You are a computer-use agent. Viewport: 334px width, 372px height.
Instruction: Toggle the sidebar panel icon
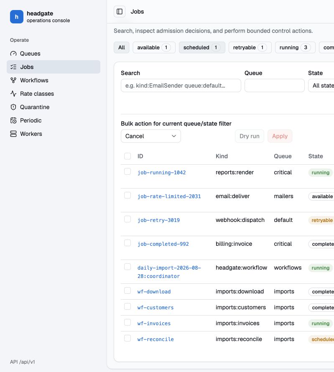coord(120,12)
